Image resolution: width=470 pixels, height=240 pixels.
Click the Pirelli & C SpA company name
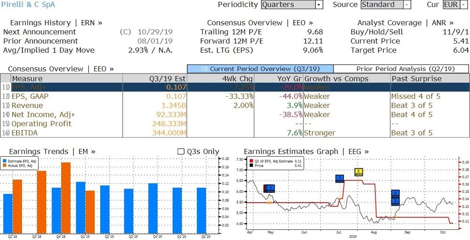tap(28, 5)
